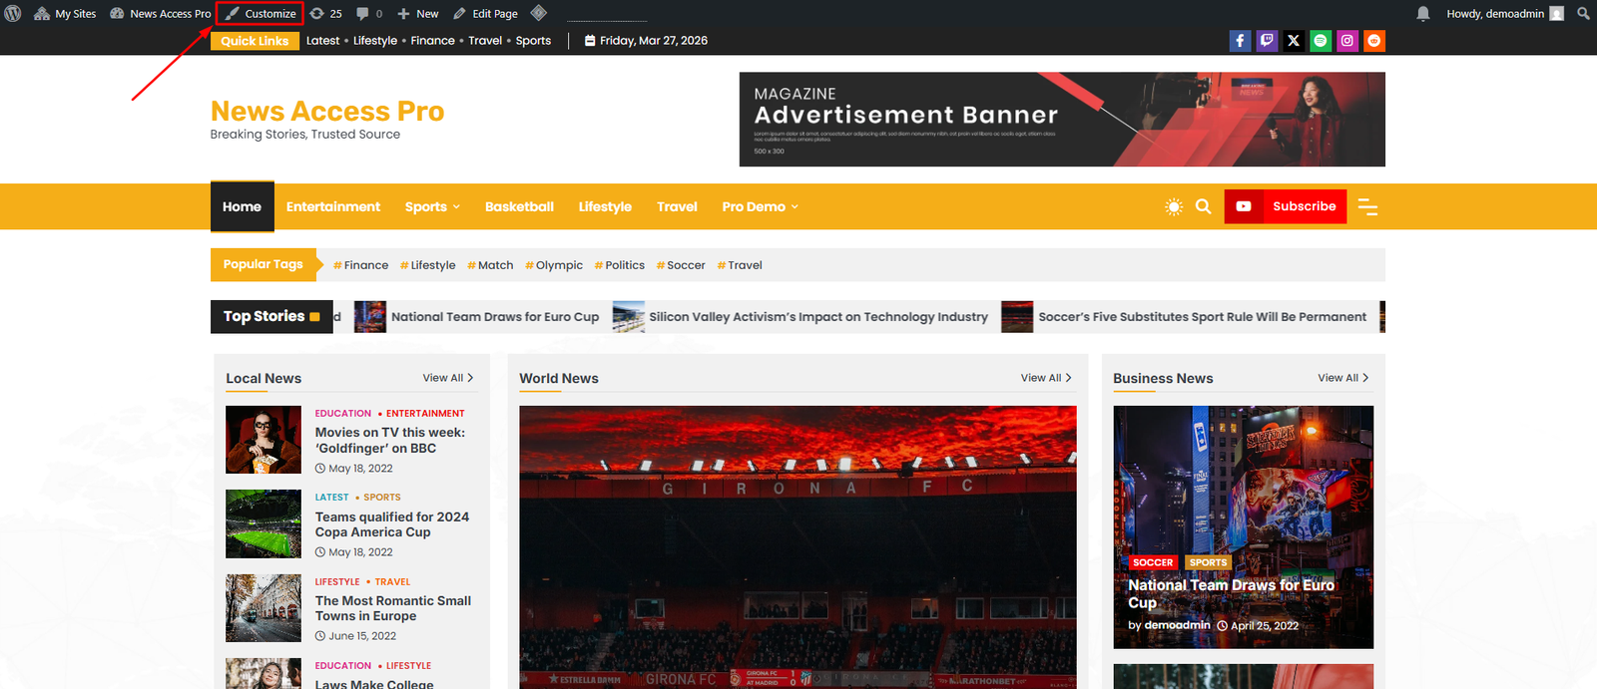The image size is (1597, 689).
Task: Open the search magnifier in navigation bar
Action: pyautogui.click(x=1203, y=206)
